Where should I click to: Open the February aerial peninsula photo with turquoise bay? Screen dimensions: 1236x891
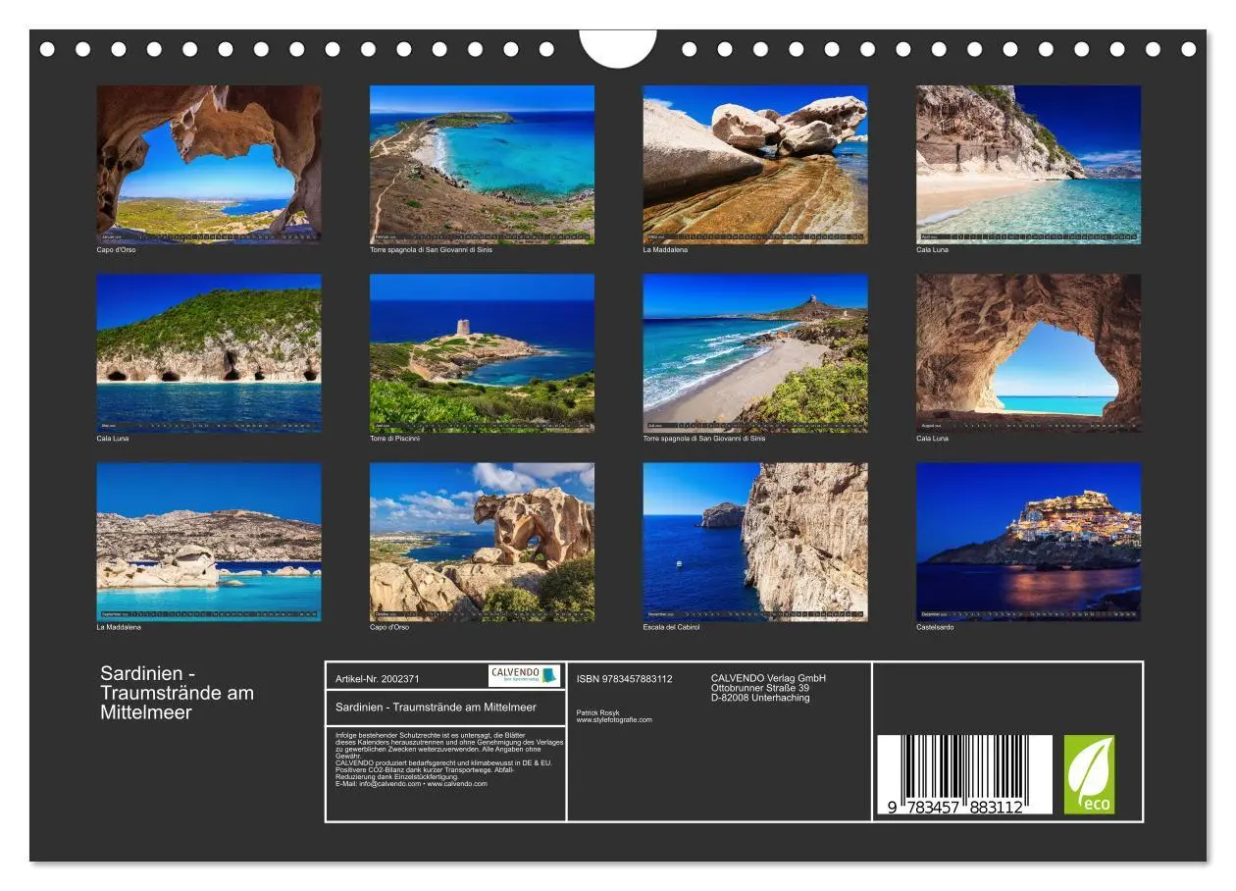tap(482, 164)
